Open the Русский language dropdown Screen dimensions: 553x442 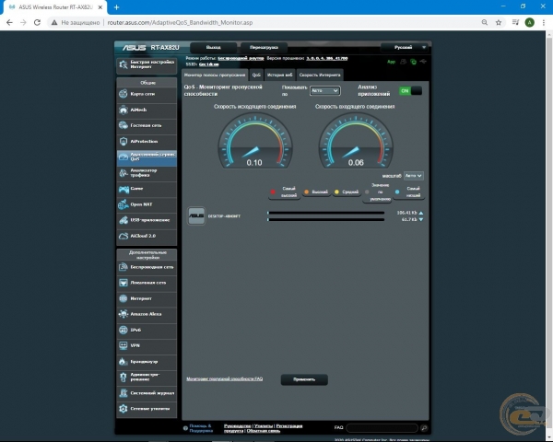406,47
